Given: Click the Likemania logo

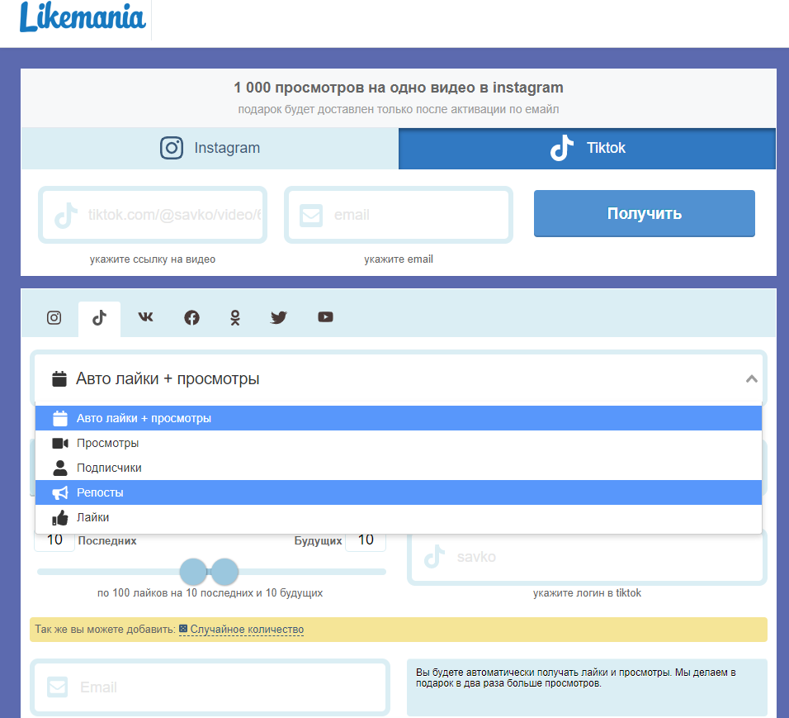Looking at the screenshot, I should tap(83, 17).
